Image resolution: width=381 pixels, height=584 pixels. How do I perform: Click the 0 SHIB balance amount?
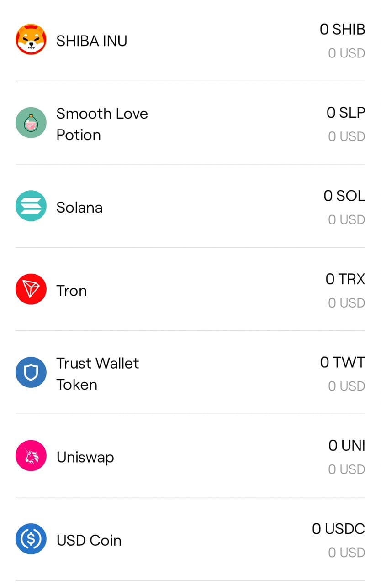pos(342,30)
